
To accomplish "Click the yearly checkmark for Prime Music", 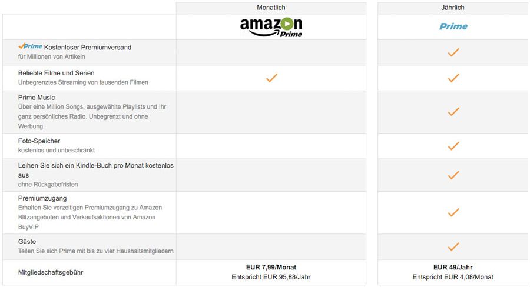I will point(453,112).
